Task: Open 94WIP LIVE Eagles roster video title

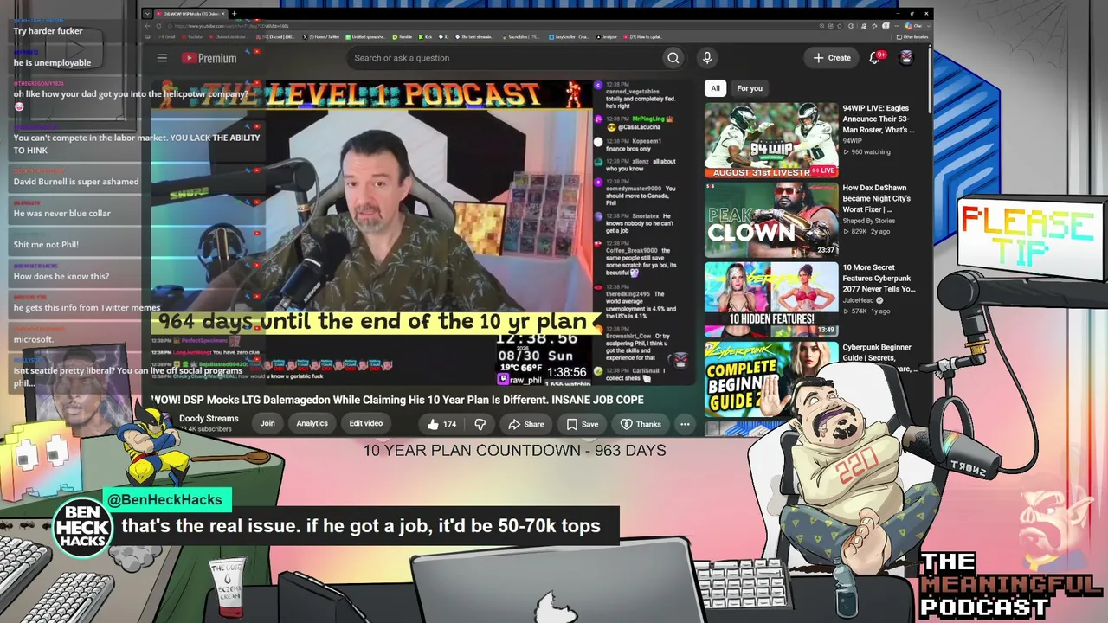Action: tap(879, 119)
